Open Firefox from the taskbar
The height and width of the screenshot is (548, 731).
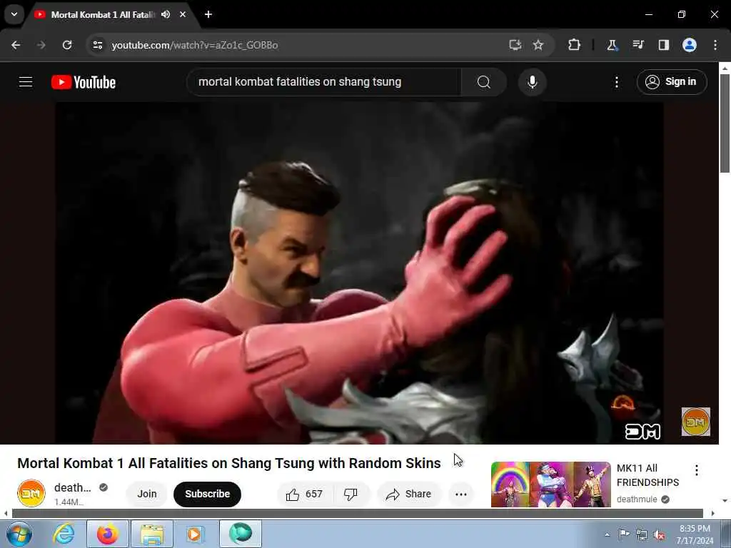click(108, 534)
